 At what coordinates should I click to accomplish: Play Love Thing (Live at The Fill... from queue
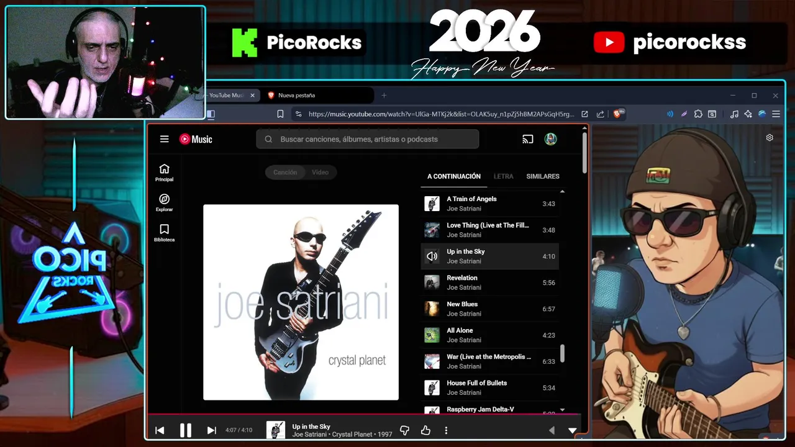click(490, 230)
